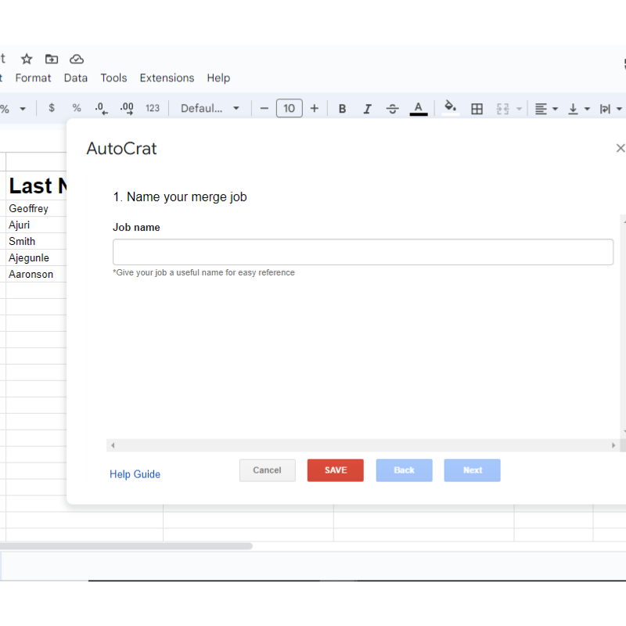
Task: Select the Ajegunle cell
Action: 36,257
